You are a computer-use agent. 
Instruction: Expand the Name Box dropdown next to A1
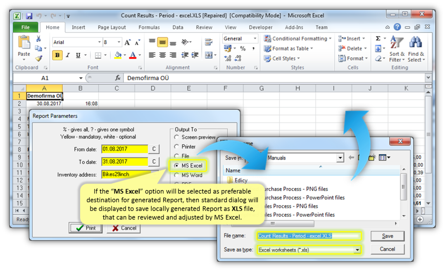click(81, 78)
